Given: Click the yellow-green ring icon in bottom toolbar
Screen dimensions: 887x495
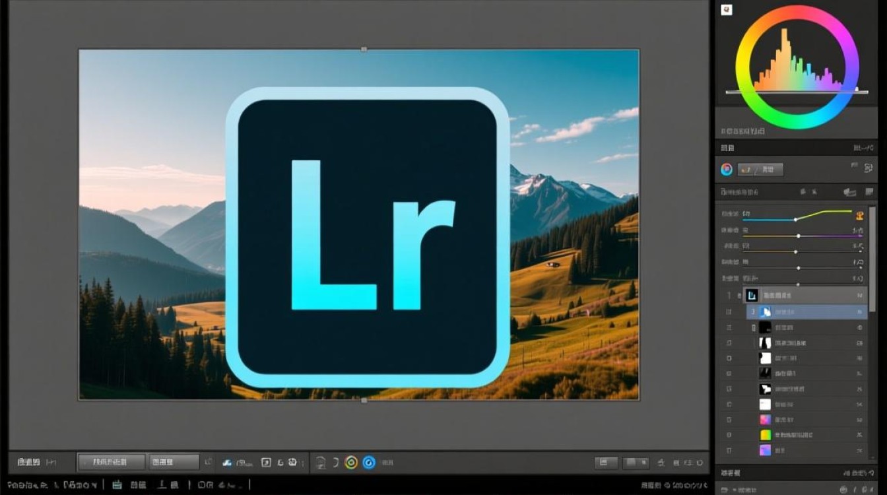Looking at the screenshot, I should [x=351, y=463].
